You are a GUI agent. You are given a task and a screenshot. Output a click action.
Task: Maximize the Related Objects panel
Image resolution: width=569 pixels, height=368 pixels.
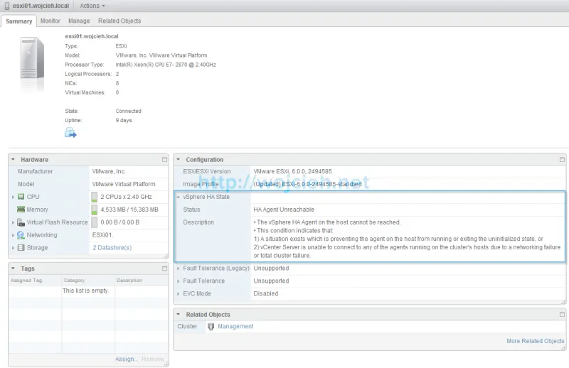click(562, 314)
